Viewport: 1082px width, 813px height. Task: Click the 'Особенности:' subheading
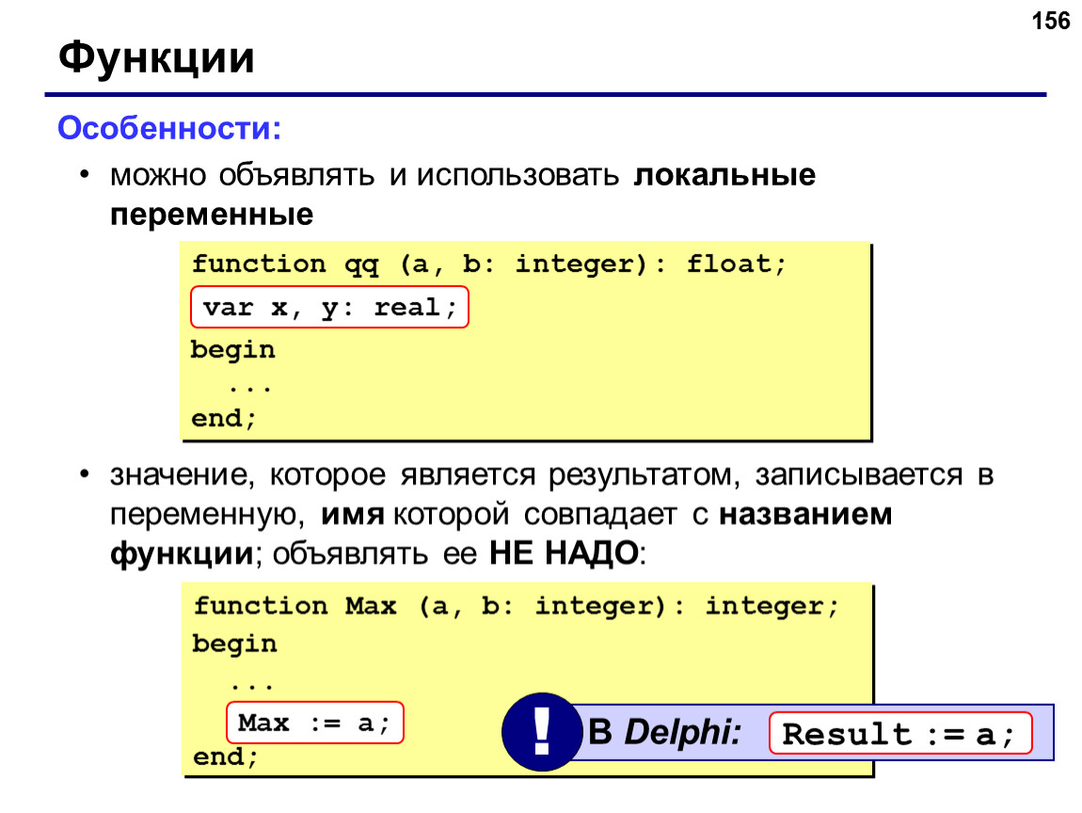(169, 128)
